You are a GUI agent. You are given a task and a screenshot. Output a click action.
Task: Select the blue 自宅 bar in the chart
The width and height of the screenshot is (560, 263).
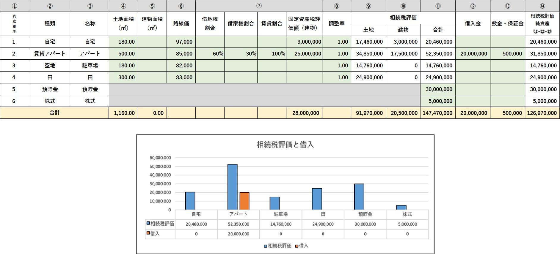tap(190, 201)
